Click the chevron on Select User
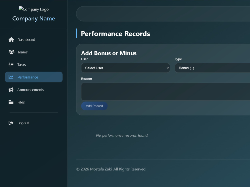This screenshot has height=187, width=250. pos(168,68)
